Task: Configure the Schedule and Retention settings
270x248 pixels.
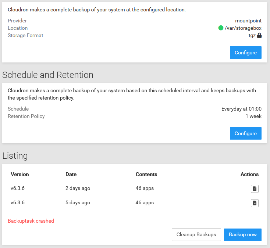Action: 246,133
